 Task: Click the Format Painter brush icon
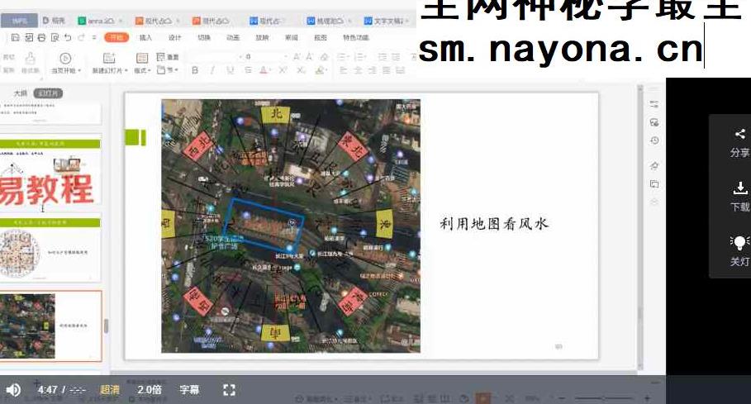pyautogui.click(x=31, y=59)
